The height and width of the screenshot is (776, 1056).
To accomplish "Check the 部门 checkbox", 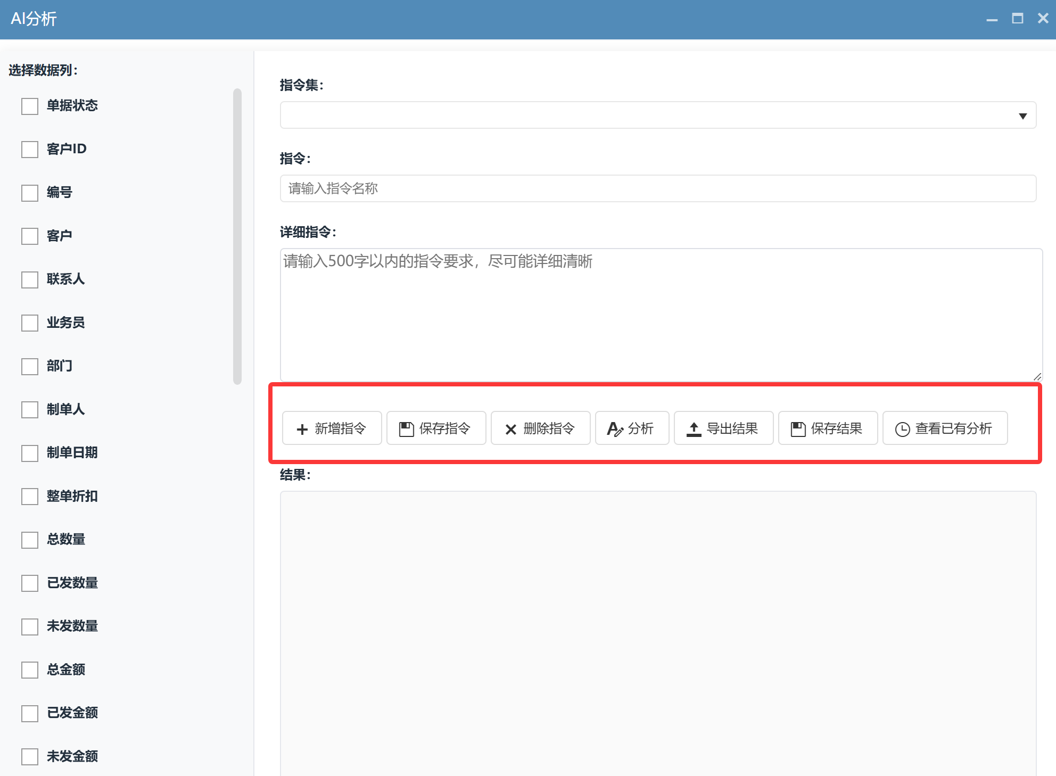I will click(x=30, y=366).
